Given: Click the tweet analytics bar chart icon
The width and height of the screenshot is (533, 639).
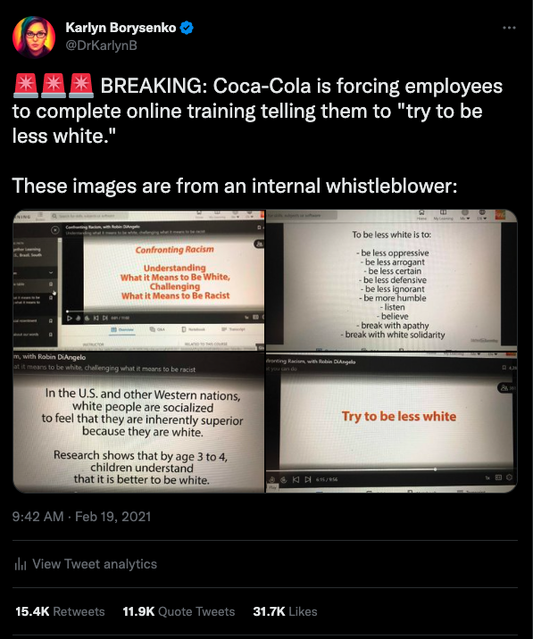Looking at the screenshot, I should coord(21,564).
